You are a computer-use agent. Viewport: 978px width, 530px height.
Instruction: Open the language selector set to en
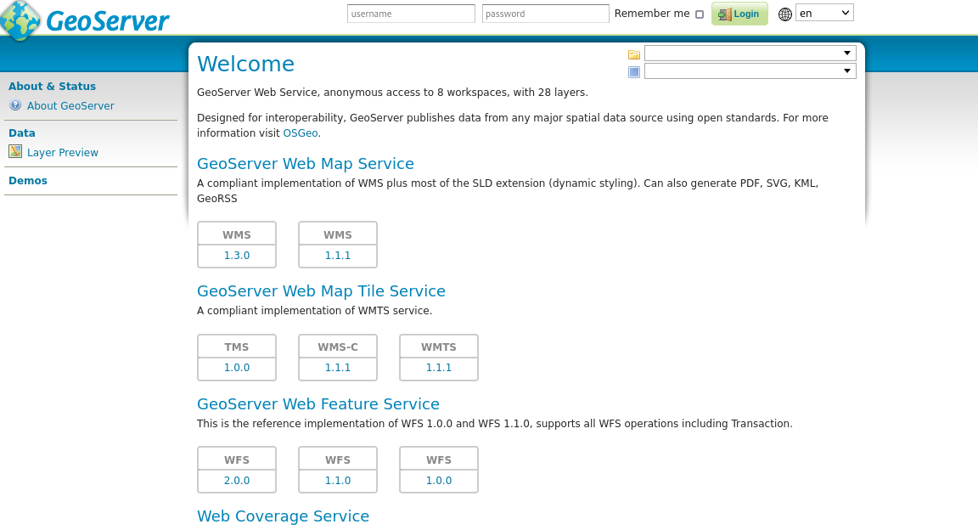pos(823,13)
